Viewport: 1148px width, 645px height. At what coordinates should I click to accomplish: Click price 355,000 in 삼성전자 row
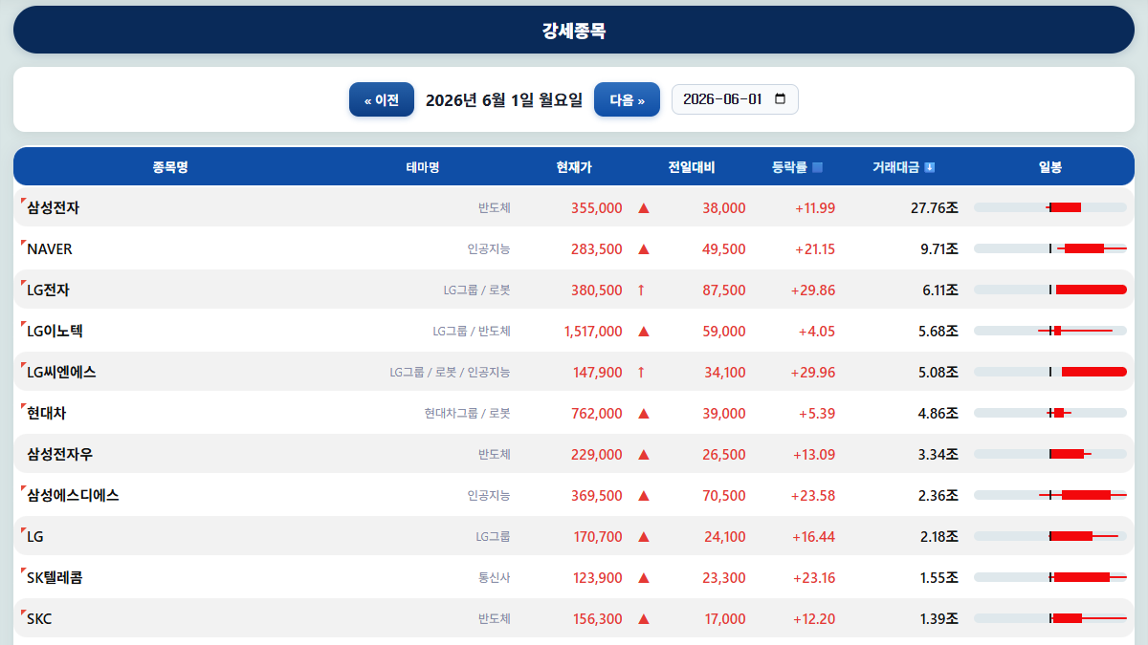(597, 207)
